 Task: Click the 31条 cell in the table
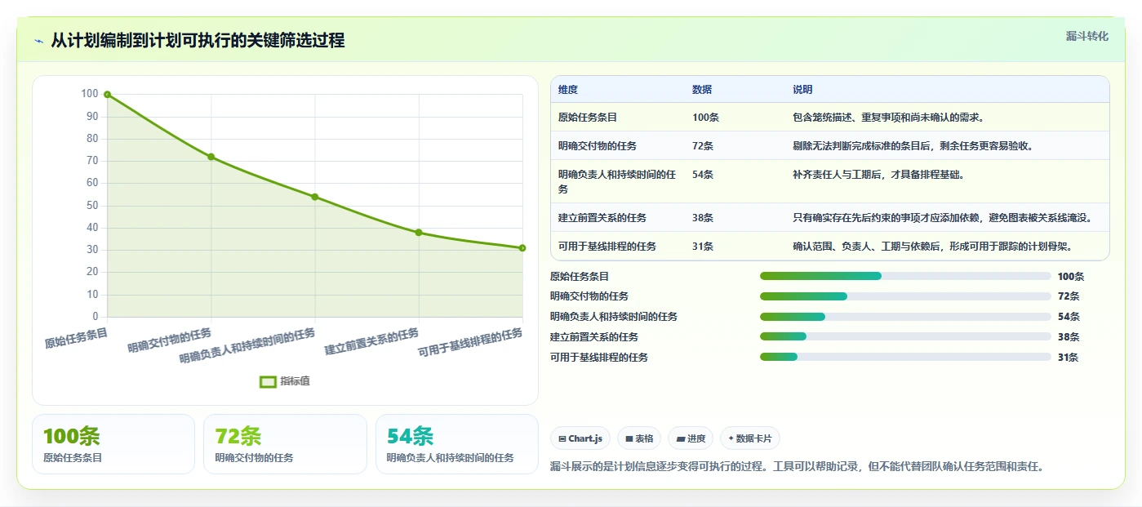coord(703,247)
